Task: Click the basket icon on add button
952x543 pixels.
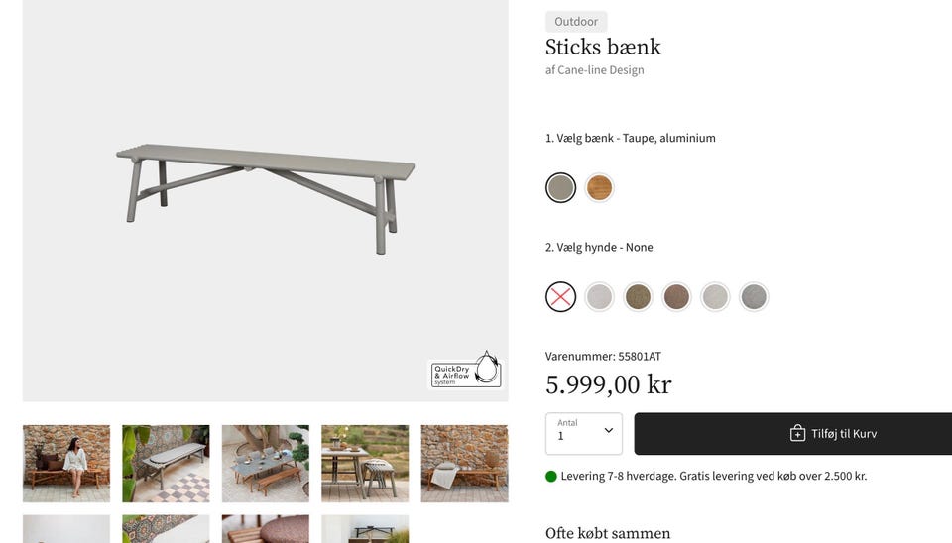Action: click(x=797, y=433)
